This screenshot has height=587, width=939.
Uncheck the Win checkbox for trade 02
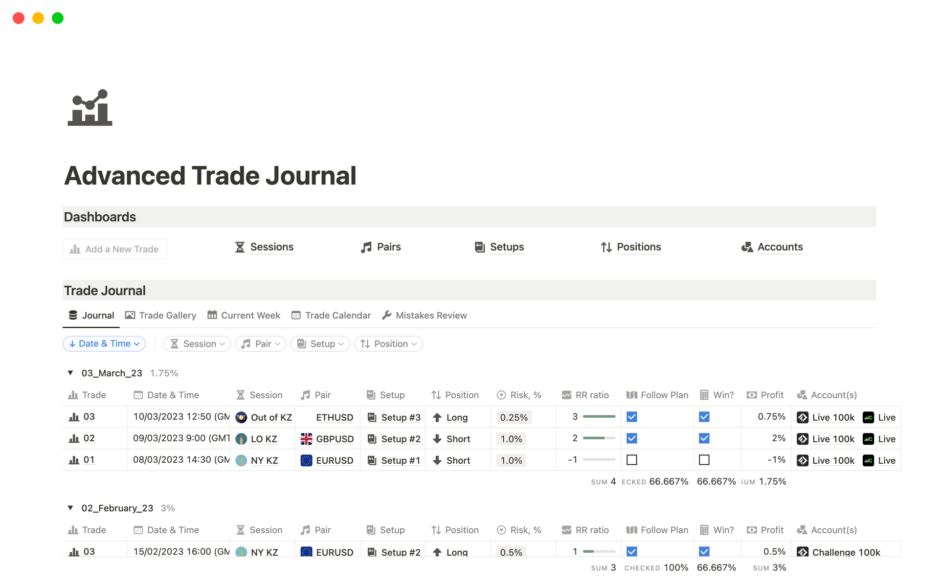pos(704,438)
